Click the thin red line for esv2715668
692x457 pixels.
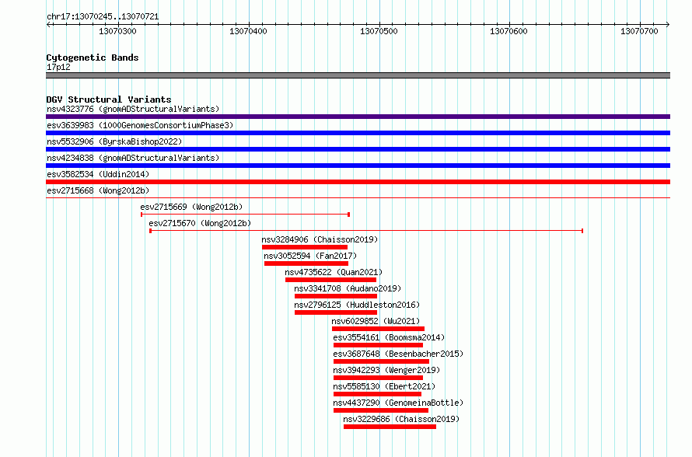pyautogui.click(x=358, y=197)
